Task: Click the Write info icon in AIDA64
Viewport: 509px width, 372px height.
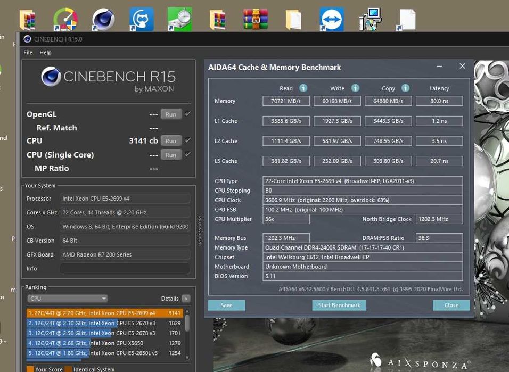Action: click(x=356, y=88)
